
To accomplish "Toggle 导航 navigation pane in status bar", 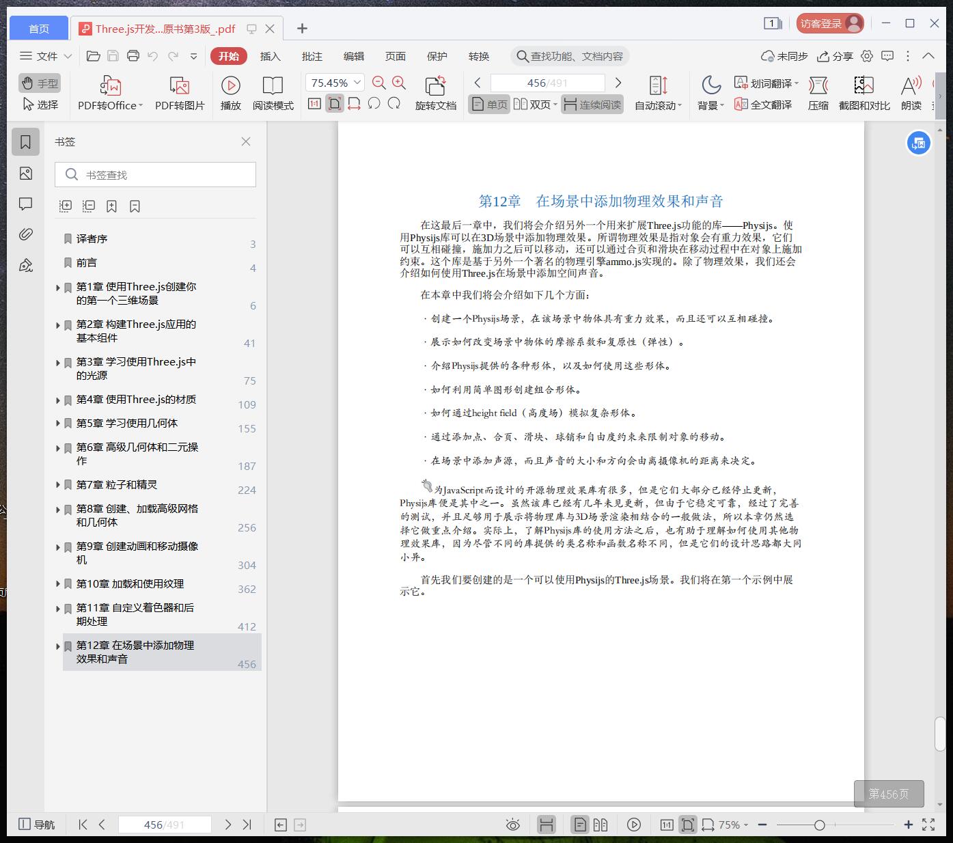I will point(37,825).
